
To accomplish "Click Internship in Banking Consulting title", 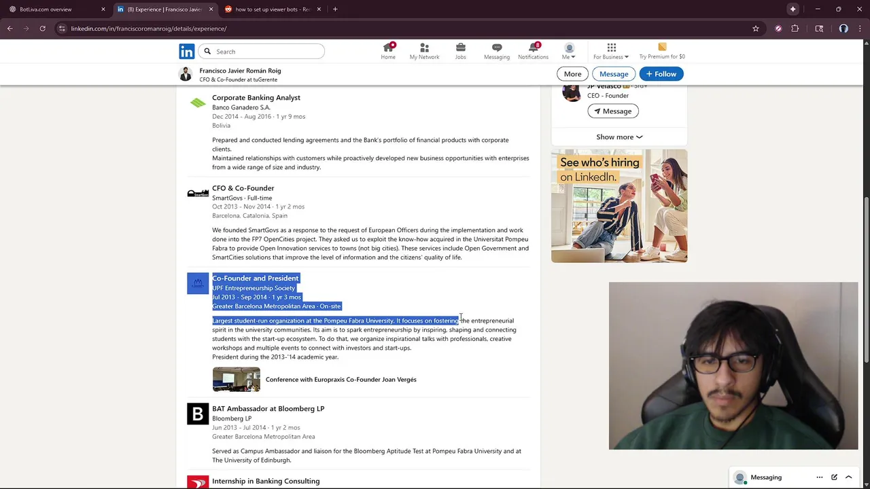I will click(266, 482).
